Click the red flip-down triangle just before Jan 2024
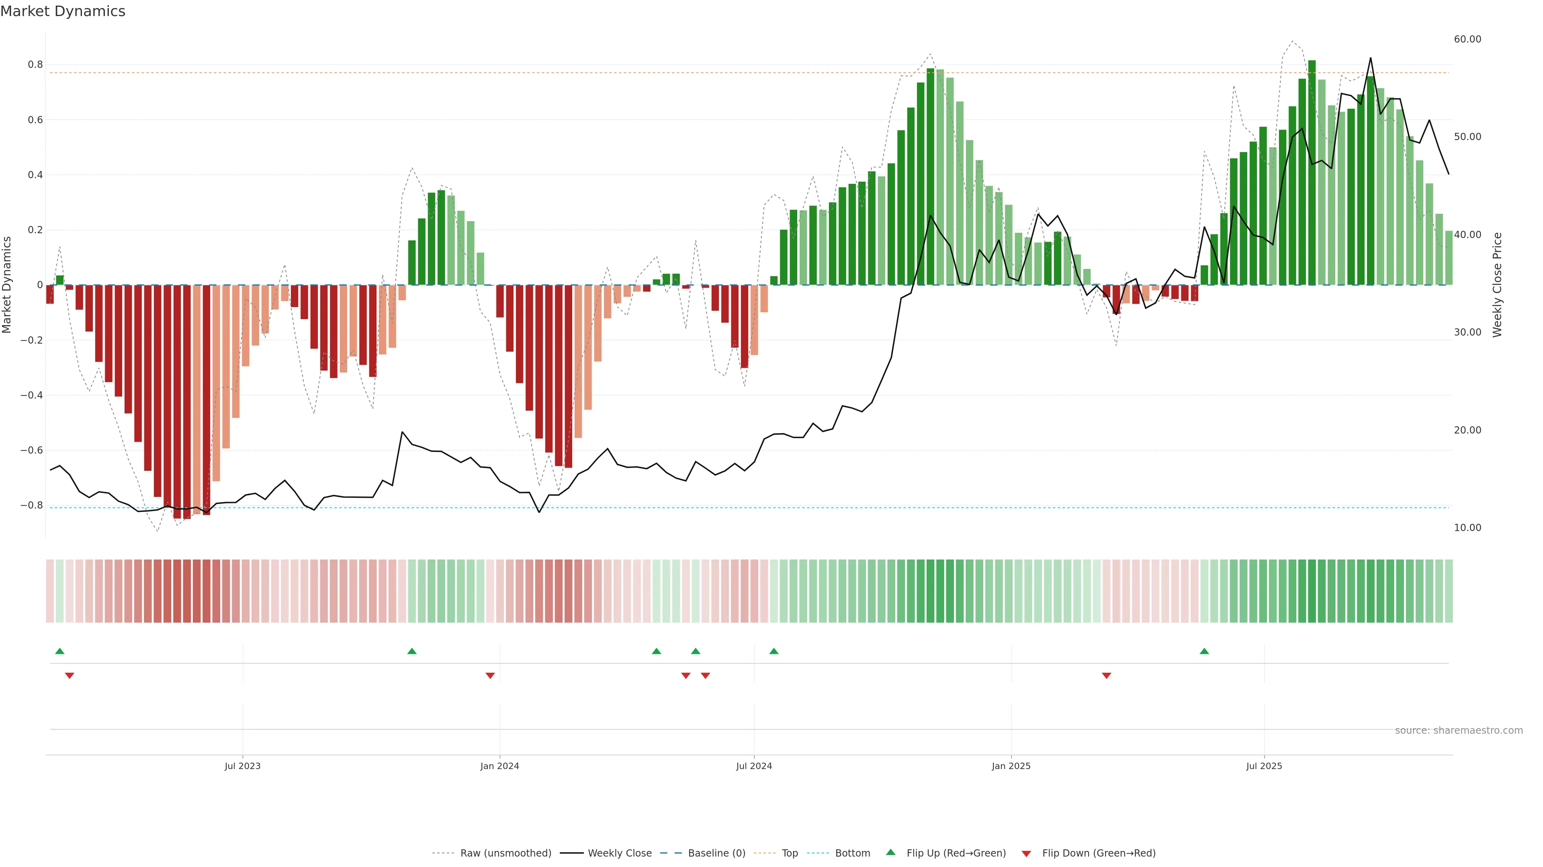This screenshot has height=867, width=1543. coord(490,676)
